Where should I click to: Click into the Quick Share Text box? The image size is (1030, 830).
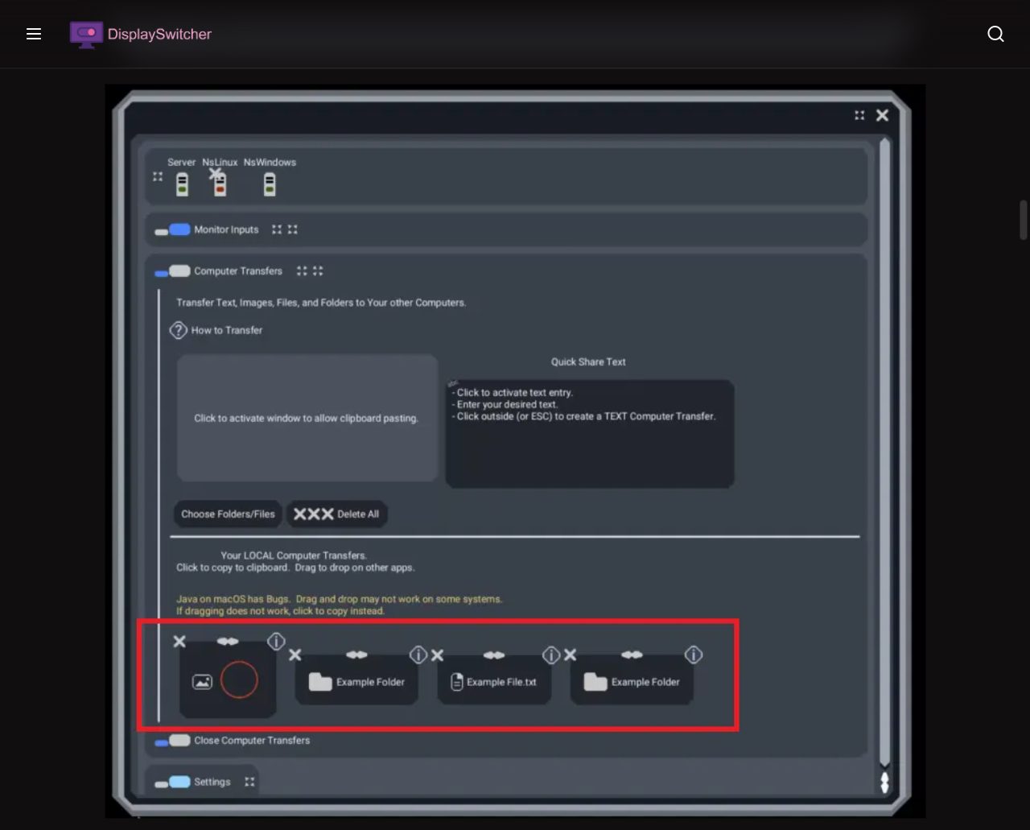(590, 434)
